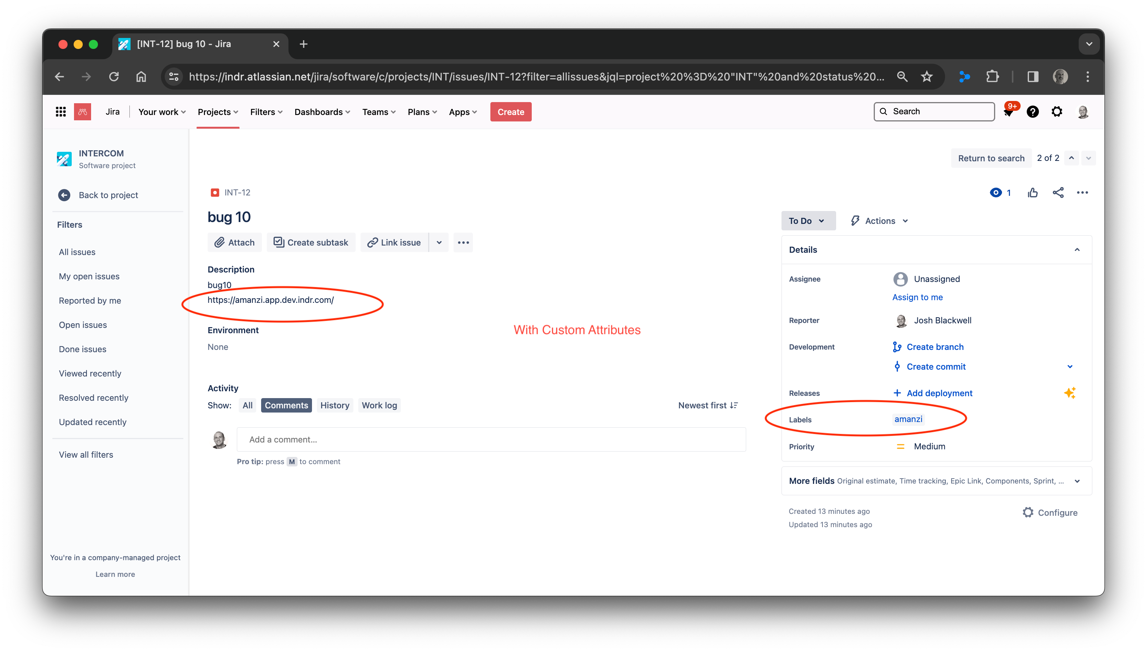Click the red Jira product logo icon
Viewport: 1147px width, 652px height.
tap(82, 112)
